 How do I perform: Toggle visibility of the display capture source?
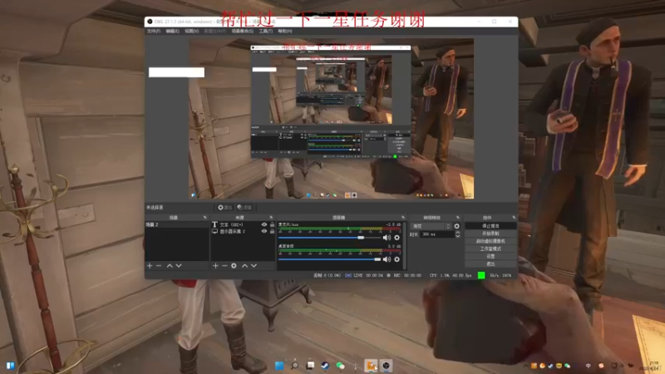[x=264, y=232]
